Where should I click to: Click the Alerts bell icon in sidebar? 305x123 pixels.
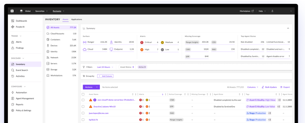click(13, 42)
